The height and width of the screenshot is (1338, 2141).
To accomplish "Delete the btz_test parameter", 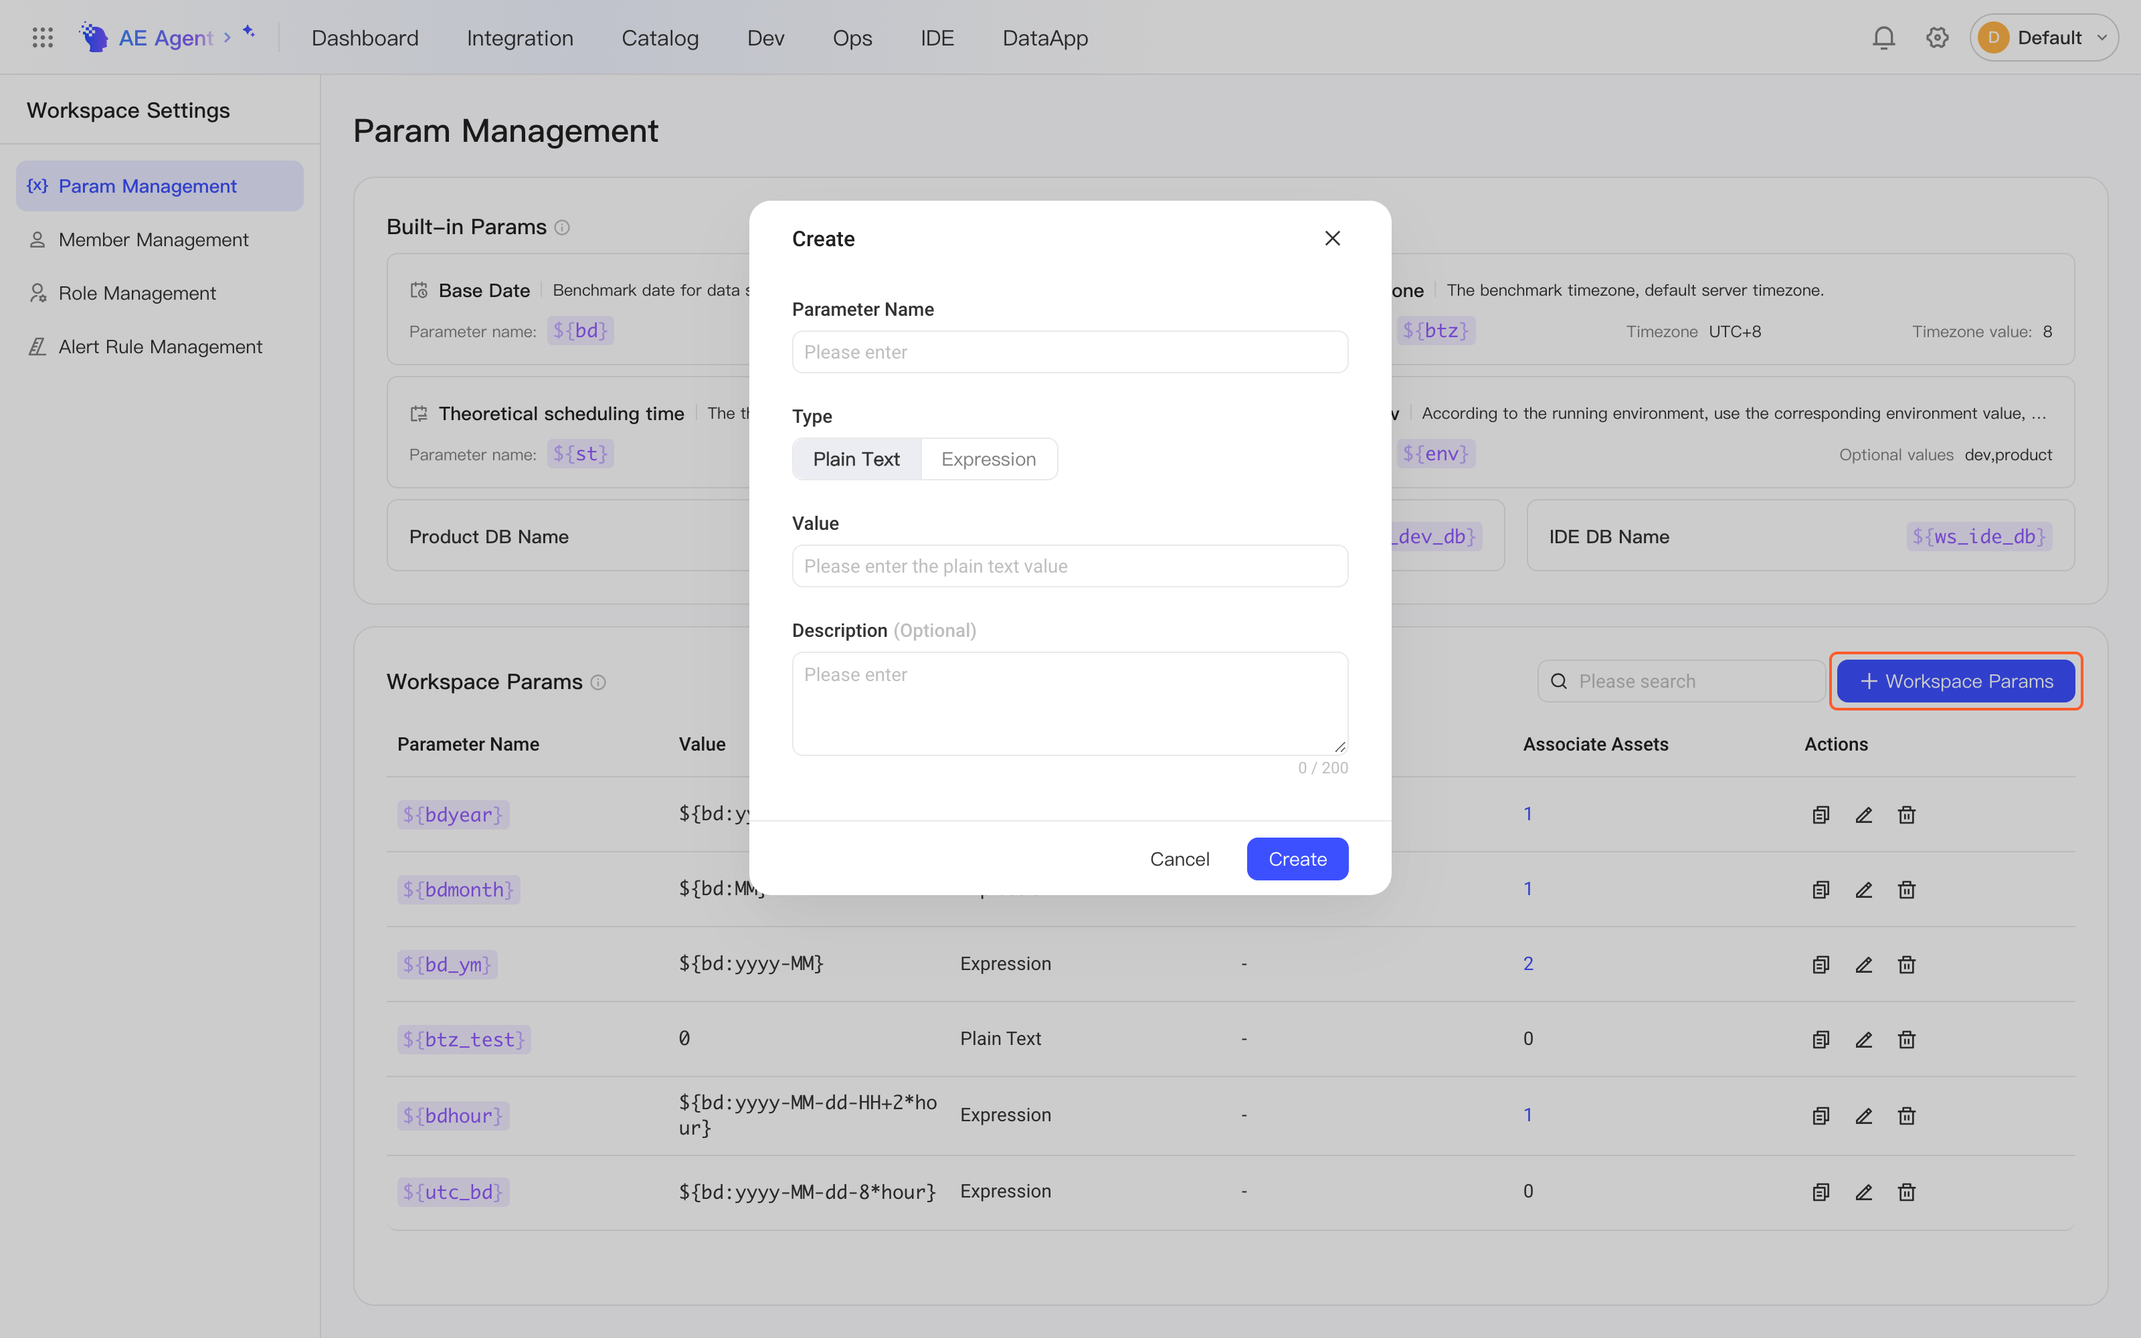I will (x=1907, y=1039).
